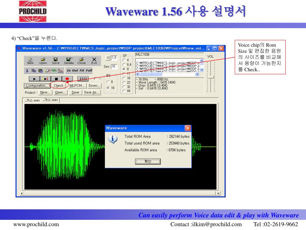
Task: Switch to the second _가스.wav tab
Action: pyautogui.click(x=51, y=100)
